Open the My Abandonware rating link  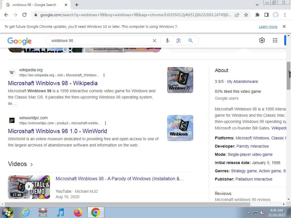tap(242, 81)
